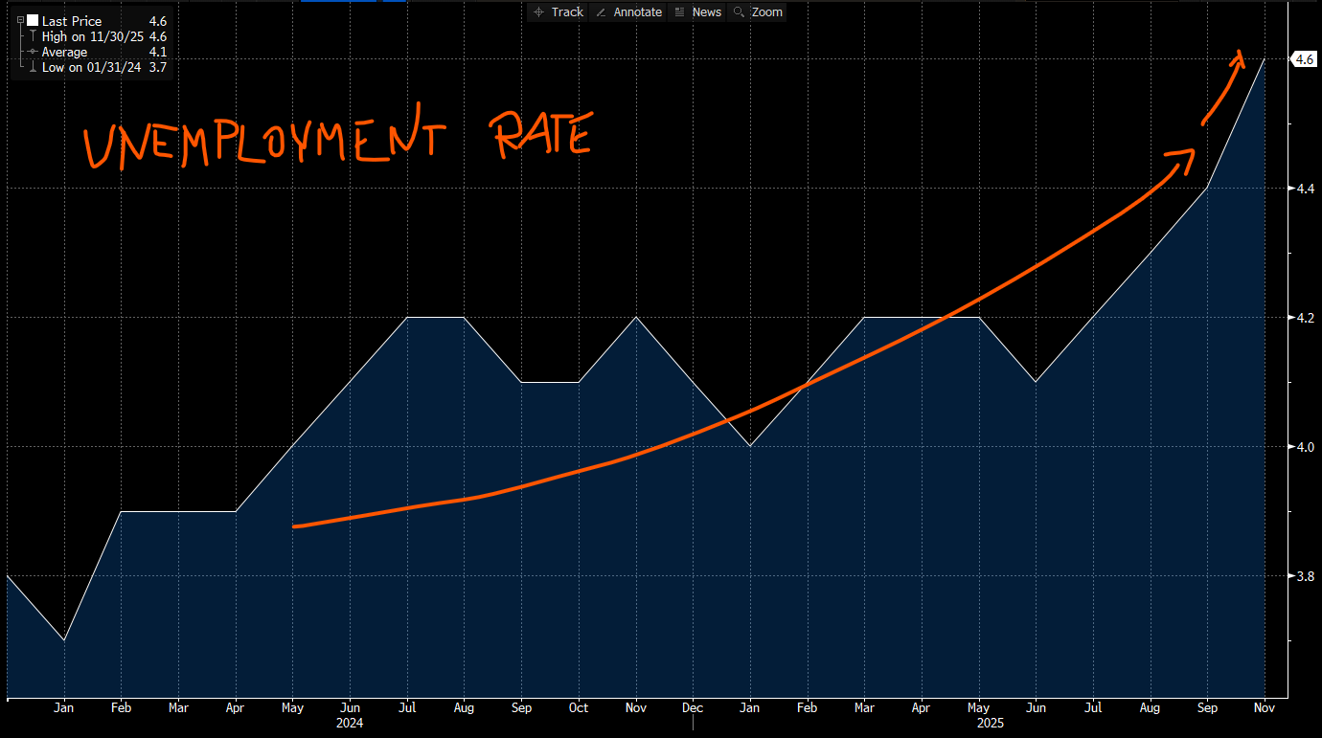Click the Dec month label on x-axis
The height and width of the screenshot is (738, 1322).
coord(692,708)
